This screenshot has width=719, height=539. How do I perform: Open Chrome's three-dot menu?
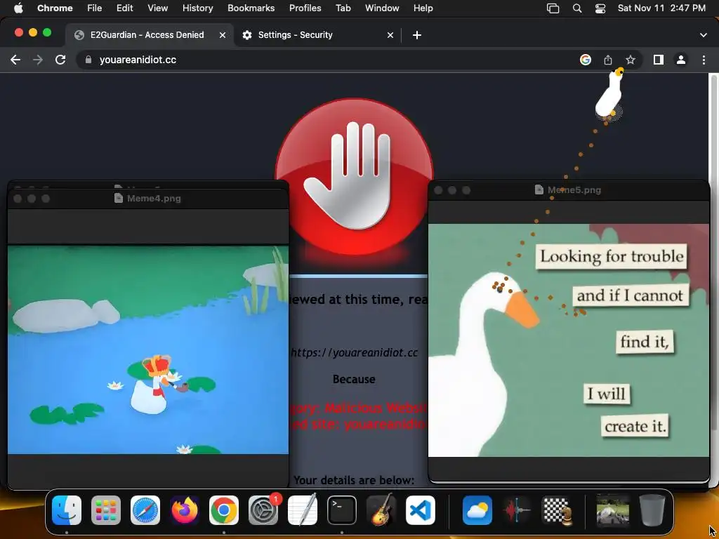click(x=704, y=60)
